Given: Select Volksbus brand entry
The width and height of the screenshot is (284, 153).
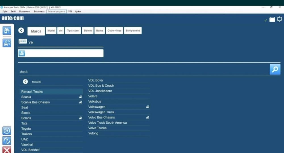Looking at the screenshot, I should pos(118,102).
